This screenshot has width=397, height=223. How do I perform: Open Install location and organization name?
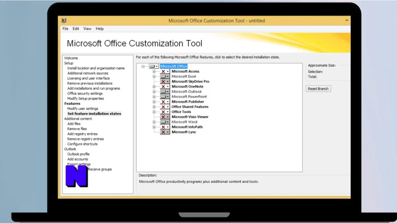[x=96, y=68]
